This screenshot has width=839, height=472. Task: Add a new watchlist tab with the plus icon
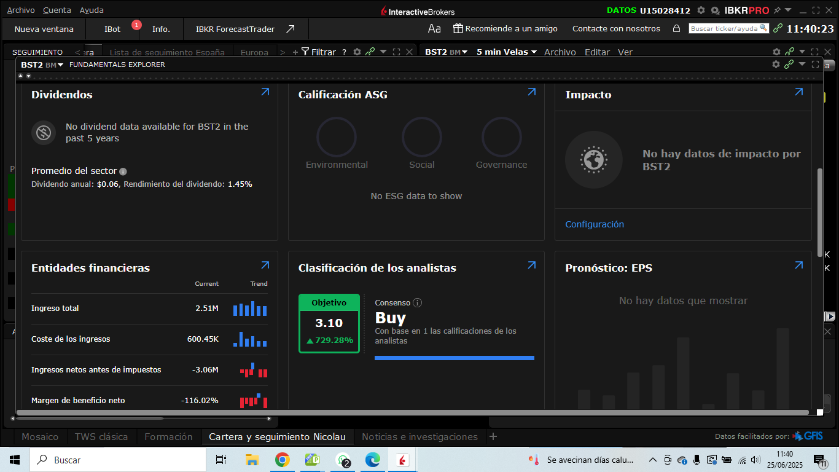click(x=295, y=52)
